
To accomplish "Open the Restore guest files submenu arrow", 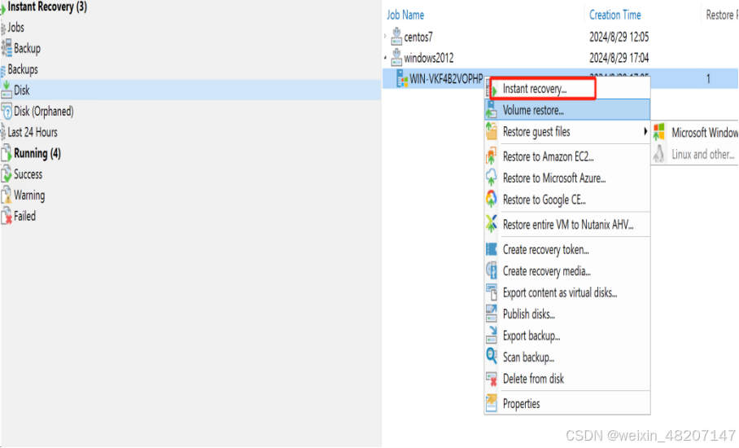I will coord(645,132).
